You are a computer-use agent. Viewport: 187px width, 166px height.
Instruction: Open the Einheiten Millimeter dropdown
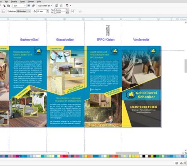coord(24,11)
